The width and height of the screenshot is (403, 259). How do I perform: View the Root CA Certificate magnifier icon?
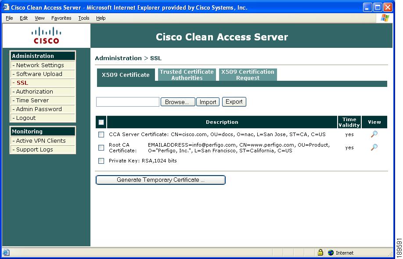pyautogui.click(x=374, y=147)
